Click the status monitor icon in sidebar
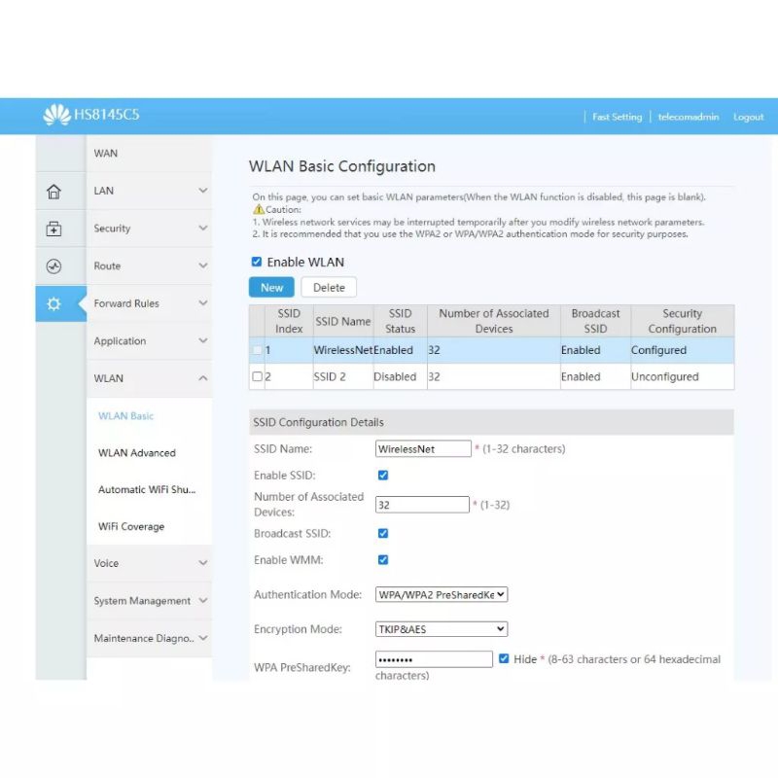This screenshot has width=778, height=778. (x=54, y=266)
